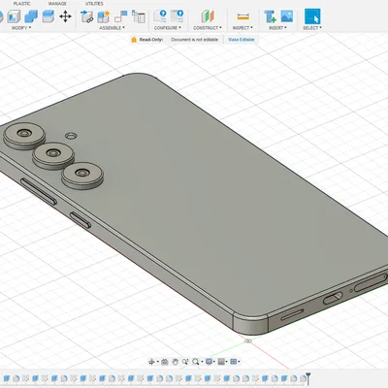Click the small flash circle beside cameras
The width and height of the screenshot is (388, 388).
click(x=71, y=136)
